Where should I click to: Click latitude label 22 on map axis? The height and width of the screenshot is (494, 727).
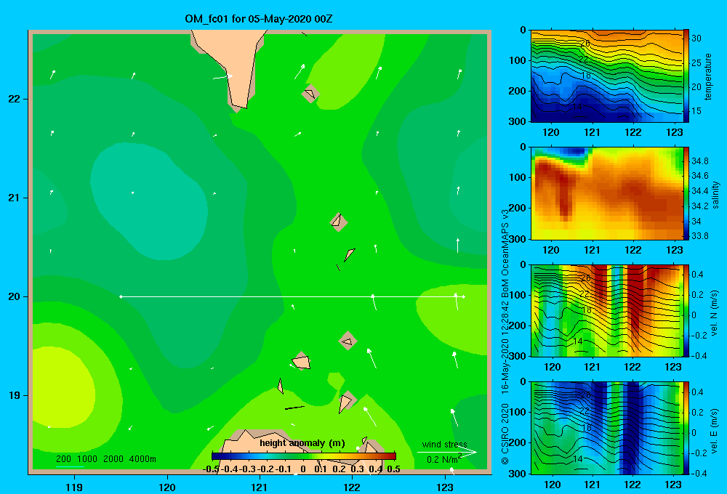tap(15, 100)
